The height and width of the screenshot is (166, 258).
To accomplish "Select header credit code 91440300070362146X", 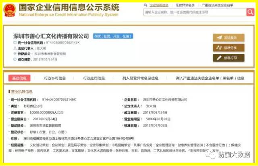I will click(63, 43).
